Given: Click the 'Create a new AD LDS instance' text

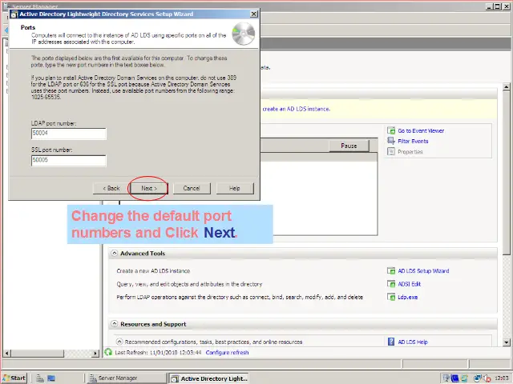Looking at the screenshot, I should pos(153,270).
